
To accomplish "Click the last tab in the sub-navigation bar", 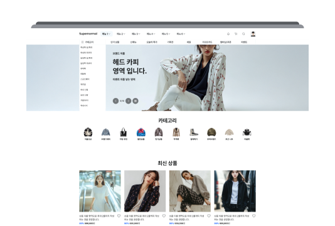I will [244, 42].
